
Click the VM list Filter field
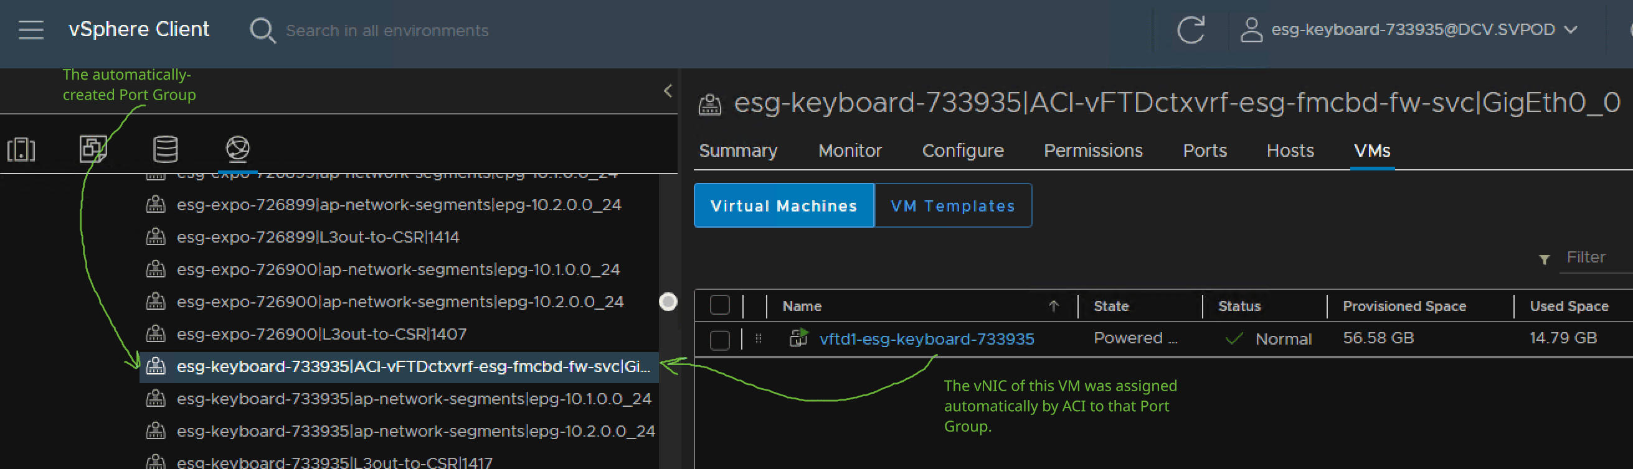pos(1596,258)
